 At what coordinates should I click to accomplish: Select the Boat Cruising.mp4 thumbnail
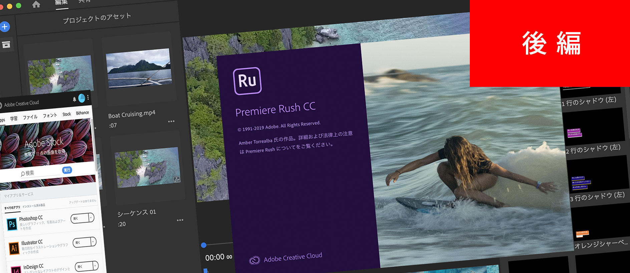pyautogui.click(x=139, y=68)
